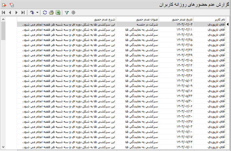Click the gray circle toolbar button
This screenshot has width=231, height=151.
click(73, 13)
